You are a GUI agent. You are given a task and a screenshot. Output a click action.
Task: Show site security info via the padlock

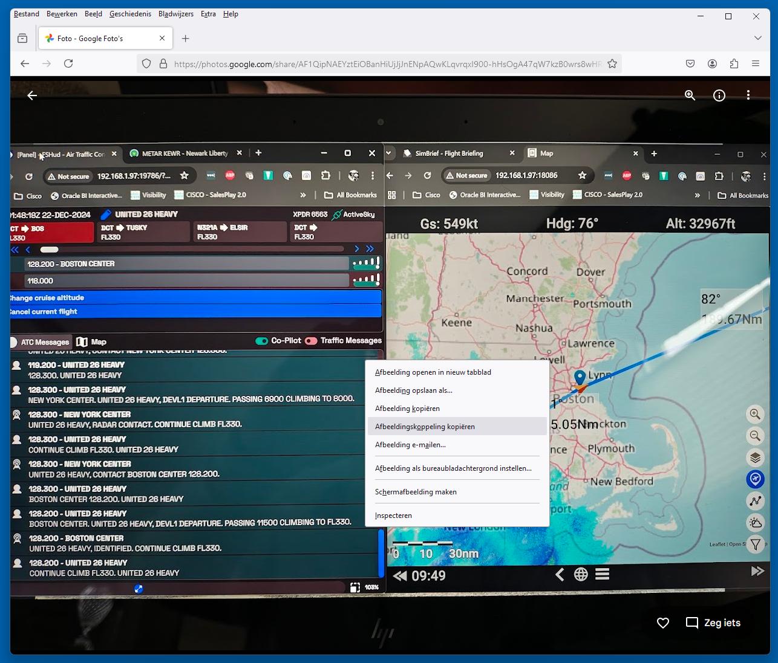(163, 63)
